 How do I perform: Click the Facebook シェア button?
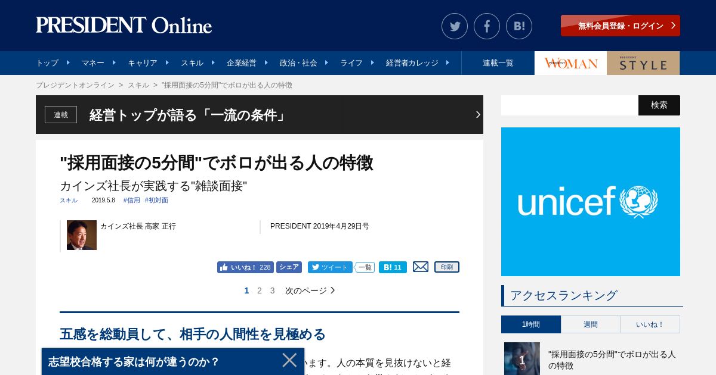[x=289, y=267]
